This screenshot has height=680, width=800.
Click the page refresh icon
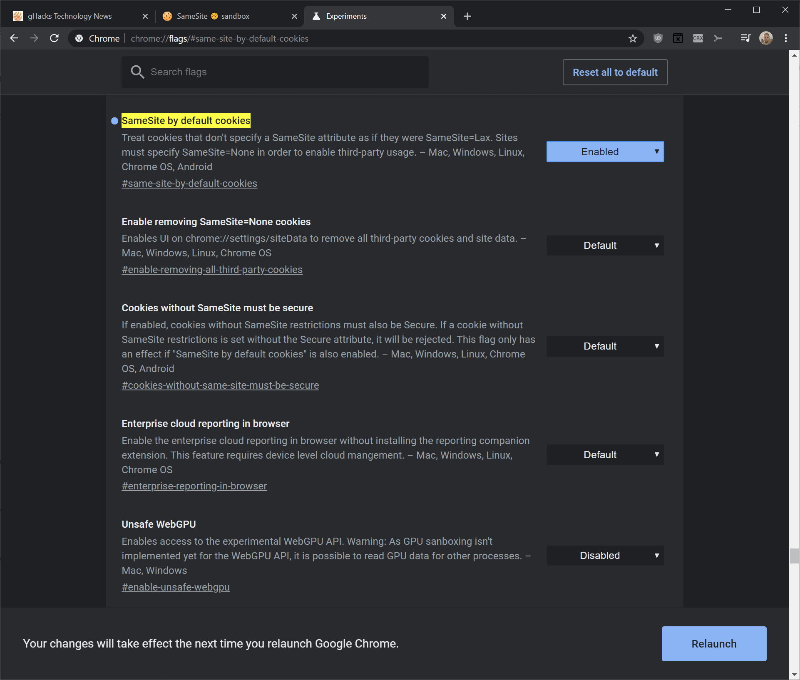56,38
